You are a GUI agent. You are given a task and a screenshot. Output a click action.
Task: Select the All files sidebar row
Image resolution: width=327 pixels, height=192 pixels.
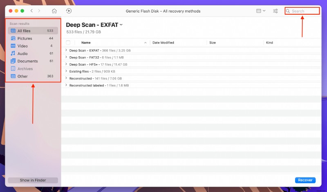point(33,31)
